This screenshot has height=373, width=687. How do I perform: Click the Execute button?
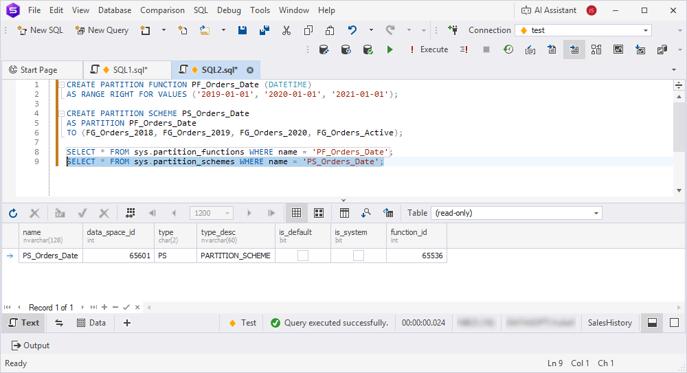click(x=428, y=49)
